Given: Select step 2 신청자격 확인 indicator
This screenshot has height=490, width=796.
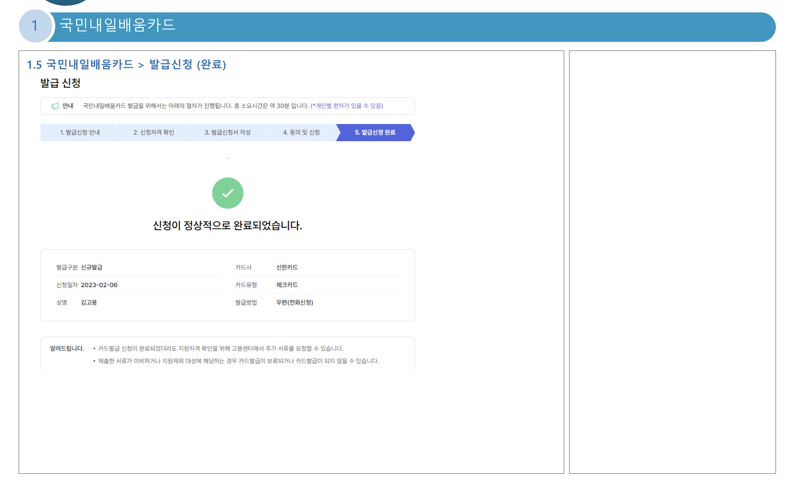Looking at the screenshot, I should [153, 132].
